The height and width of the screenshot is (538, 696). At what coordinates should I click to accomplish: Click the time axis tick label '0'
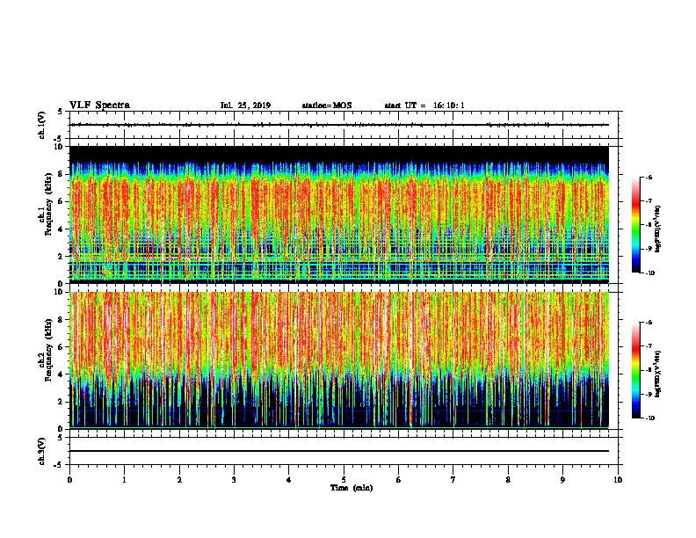69,480
